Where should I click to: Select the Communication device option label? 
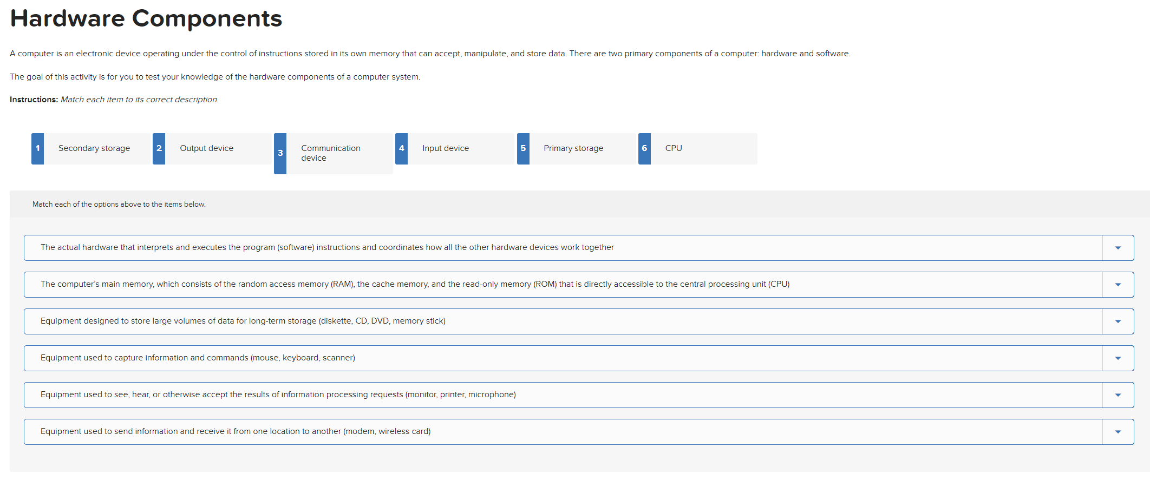pos(330,153)
